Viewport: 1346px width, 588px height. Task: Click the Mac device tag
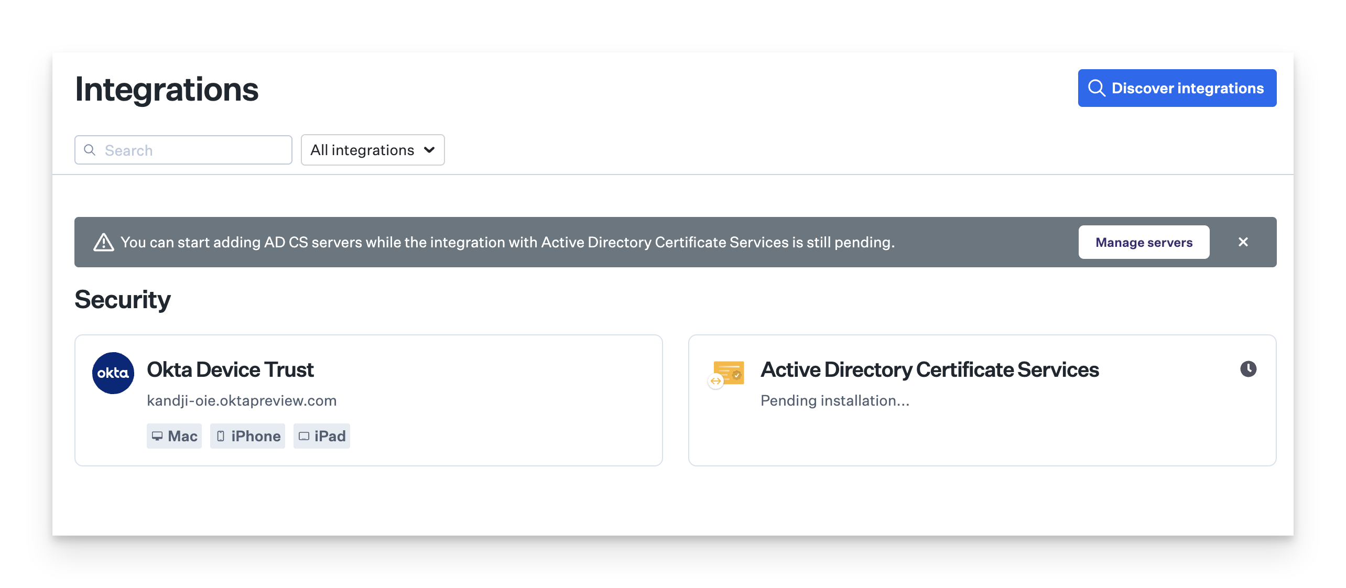174,436
